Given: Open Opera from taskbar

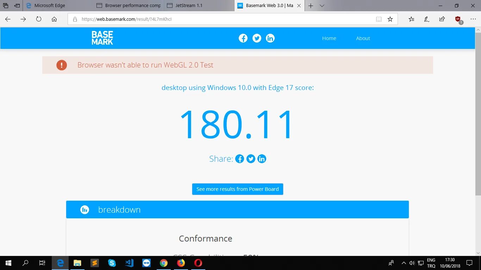Looking at the screenshot, I should (198, 263).
